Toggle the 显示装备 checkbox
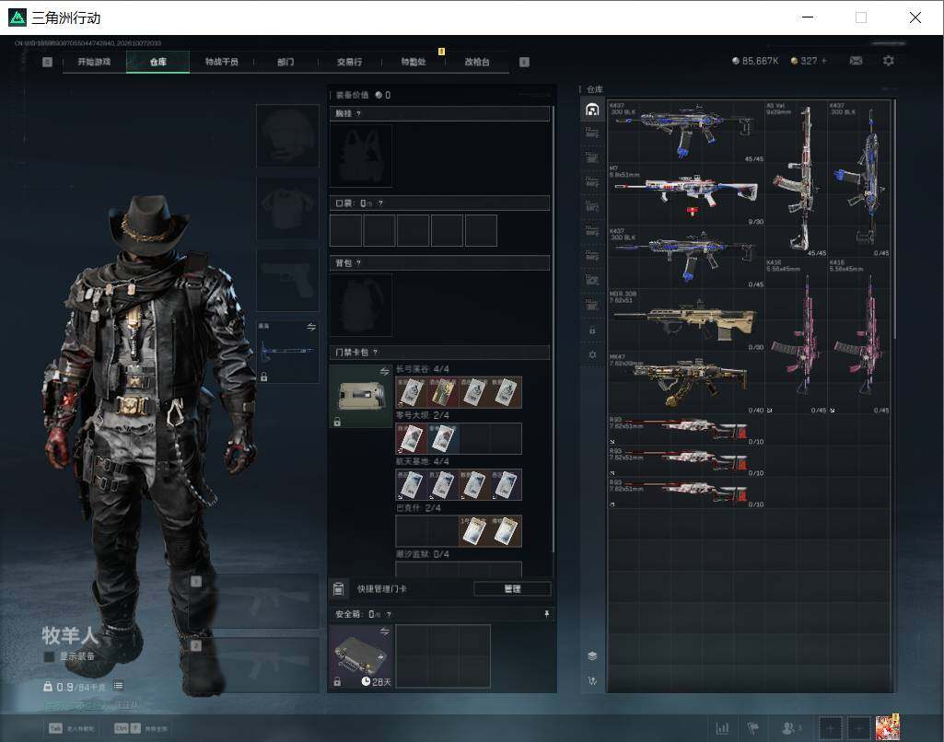The height and width of the screenshot is (742, 944). pos(50,656)
